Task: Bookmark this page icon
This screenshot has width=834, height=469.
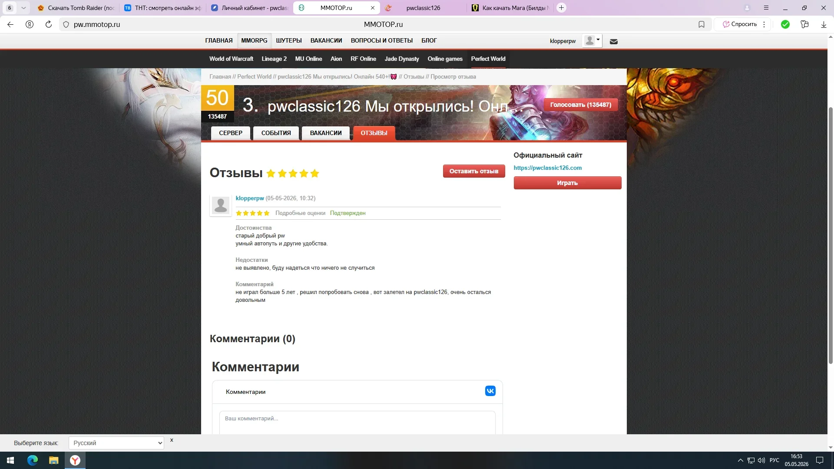Action: 702,24
